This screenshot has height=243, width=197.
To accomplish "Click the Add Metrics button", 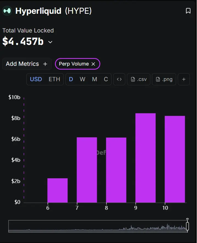I will click(x=27, y=64).
